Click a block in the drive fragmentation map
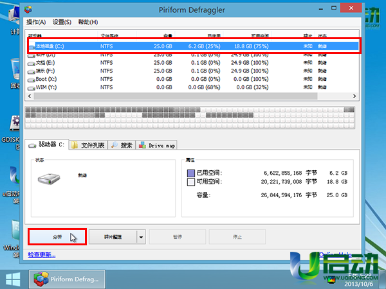Viewport: 386px width, 289px height. [190, 118]
